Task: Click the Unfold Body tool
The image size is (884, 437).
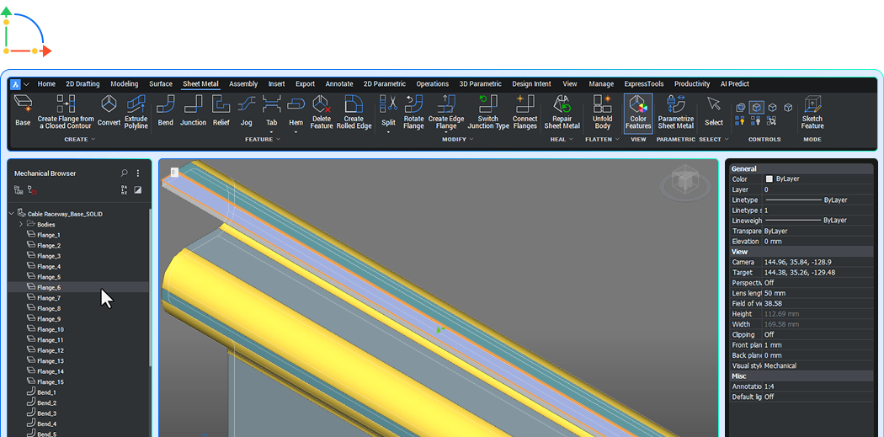Action: [602, 112]
